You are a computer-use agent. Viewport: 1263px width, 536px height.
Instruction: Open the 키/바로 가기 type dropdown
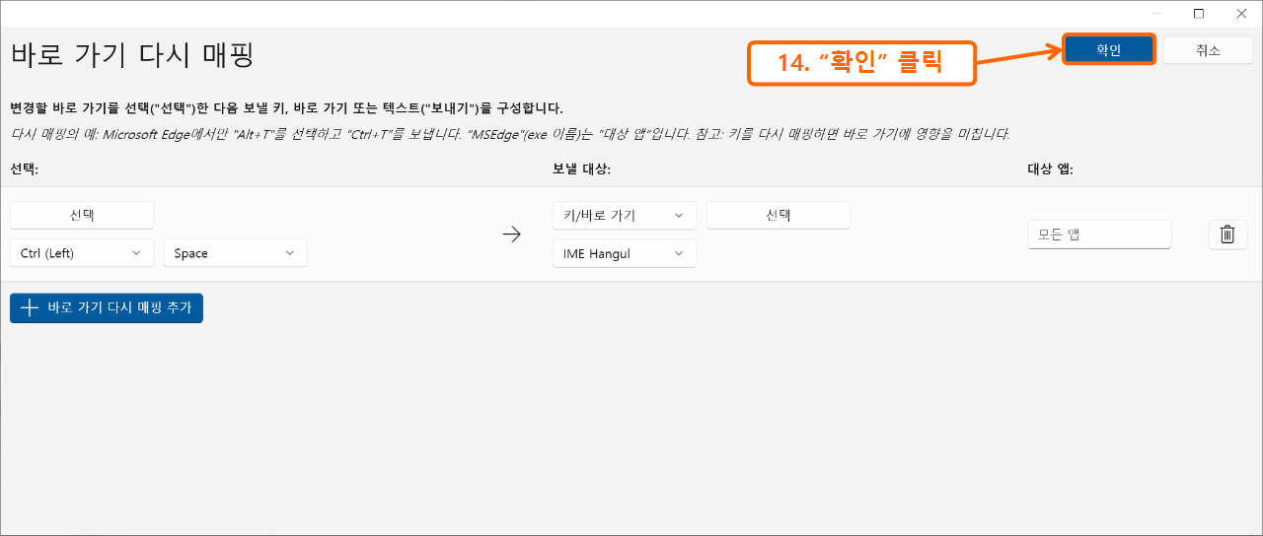[x=625, y=215]
